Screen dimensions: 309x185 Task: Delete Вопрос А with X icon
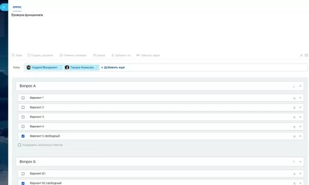(x=300, y=86)
